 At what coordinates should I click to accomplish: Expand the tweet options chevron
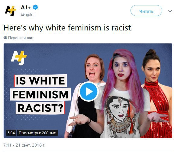pos(170,11)
